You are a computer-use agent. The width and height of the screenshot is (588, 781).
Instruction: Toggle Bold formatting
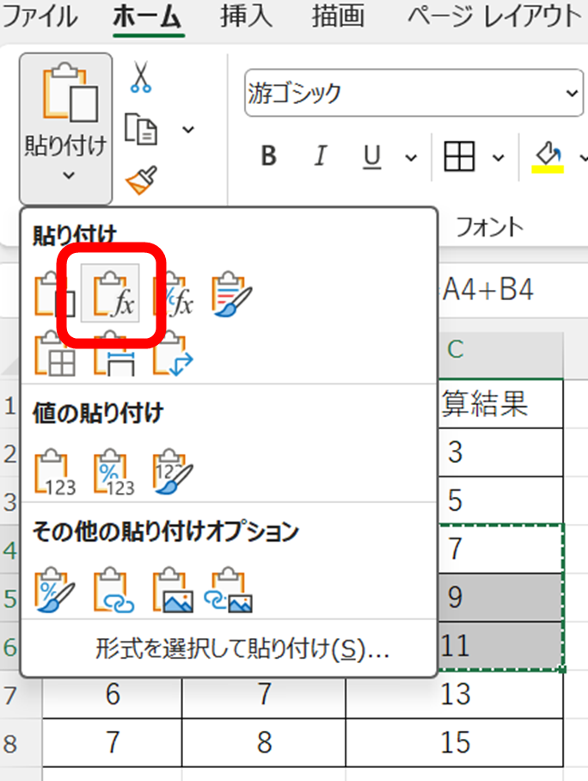click(268, 157)
